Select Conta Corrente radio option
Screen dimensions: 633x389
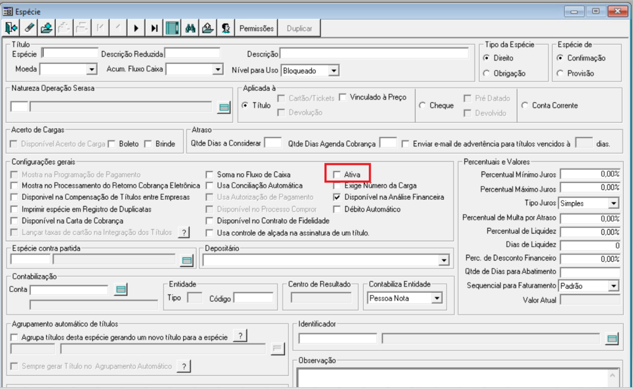pyautogui.click(x=525, y=105)
